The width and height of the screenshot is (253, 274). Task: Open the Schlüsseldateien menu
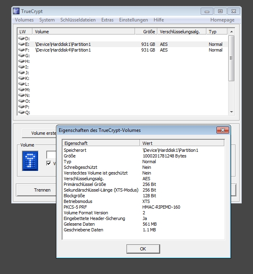click(x=78, y=20)
